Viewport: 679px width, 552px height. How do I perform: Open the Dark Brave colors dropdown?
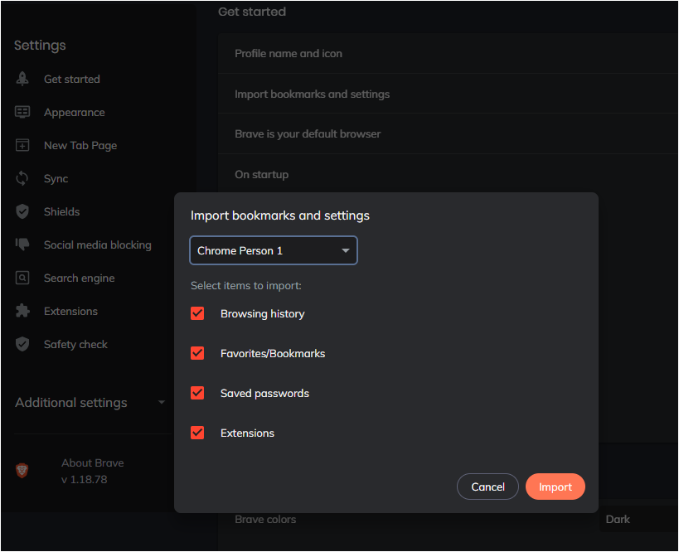tap(638, 519)
